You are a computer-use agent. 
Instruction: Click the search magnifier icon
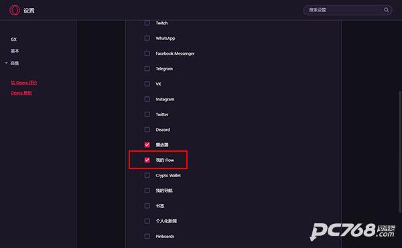pos(386,10)
